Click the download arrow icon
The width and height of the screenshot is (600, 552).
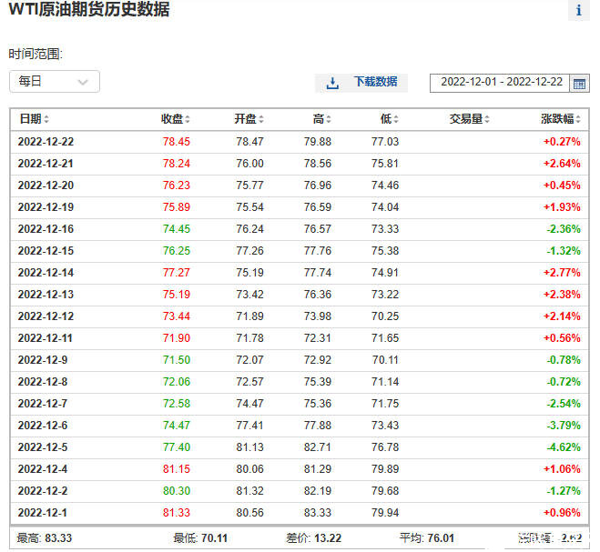coord(332,83)
